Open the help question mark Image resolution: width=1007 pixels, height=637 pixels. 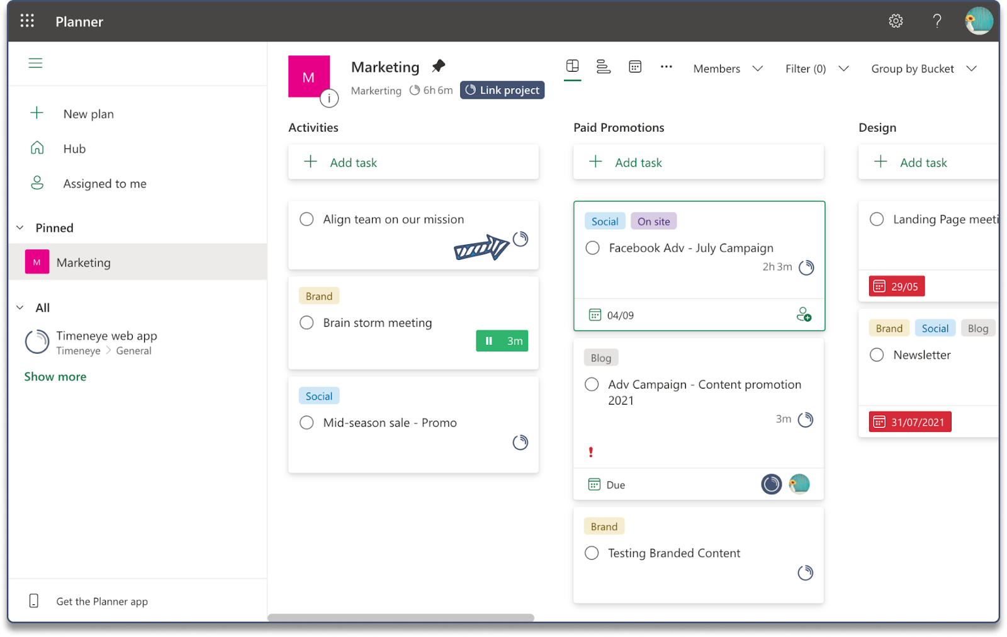coord(937,21)
